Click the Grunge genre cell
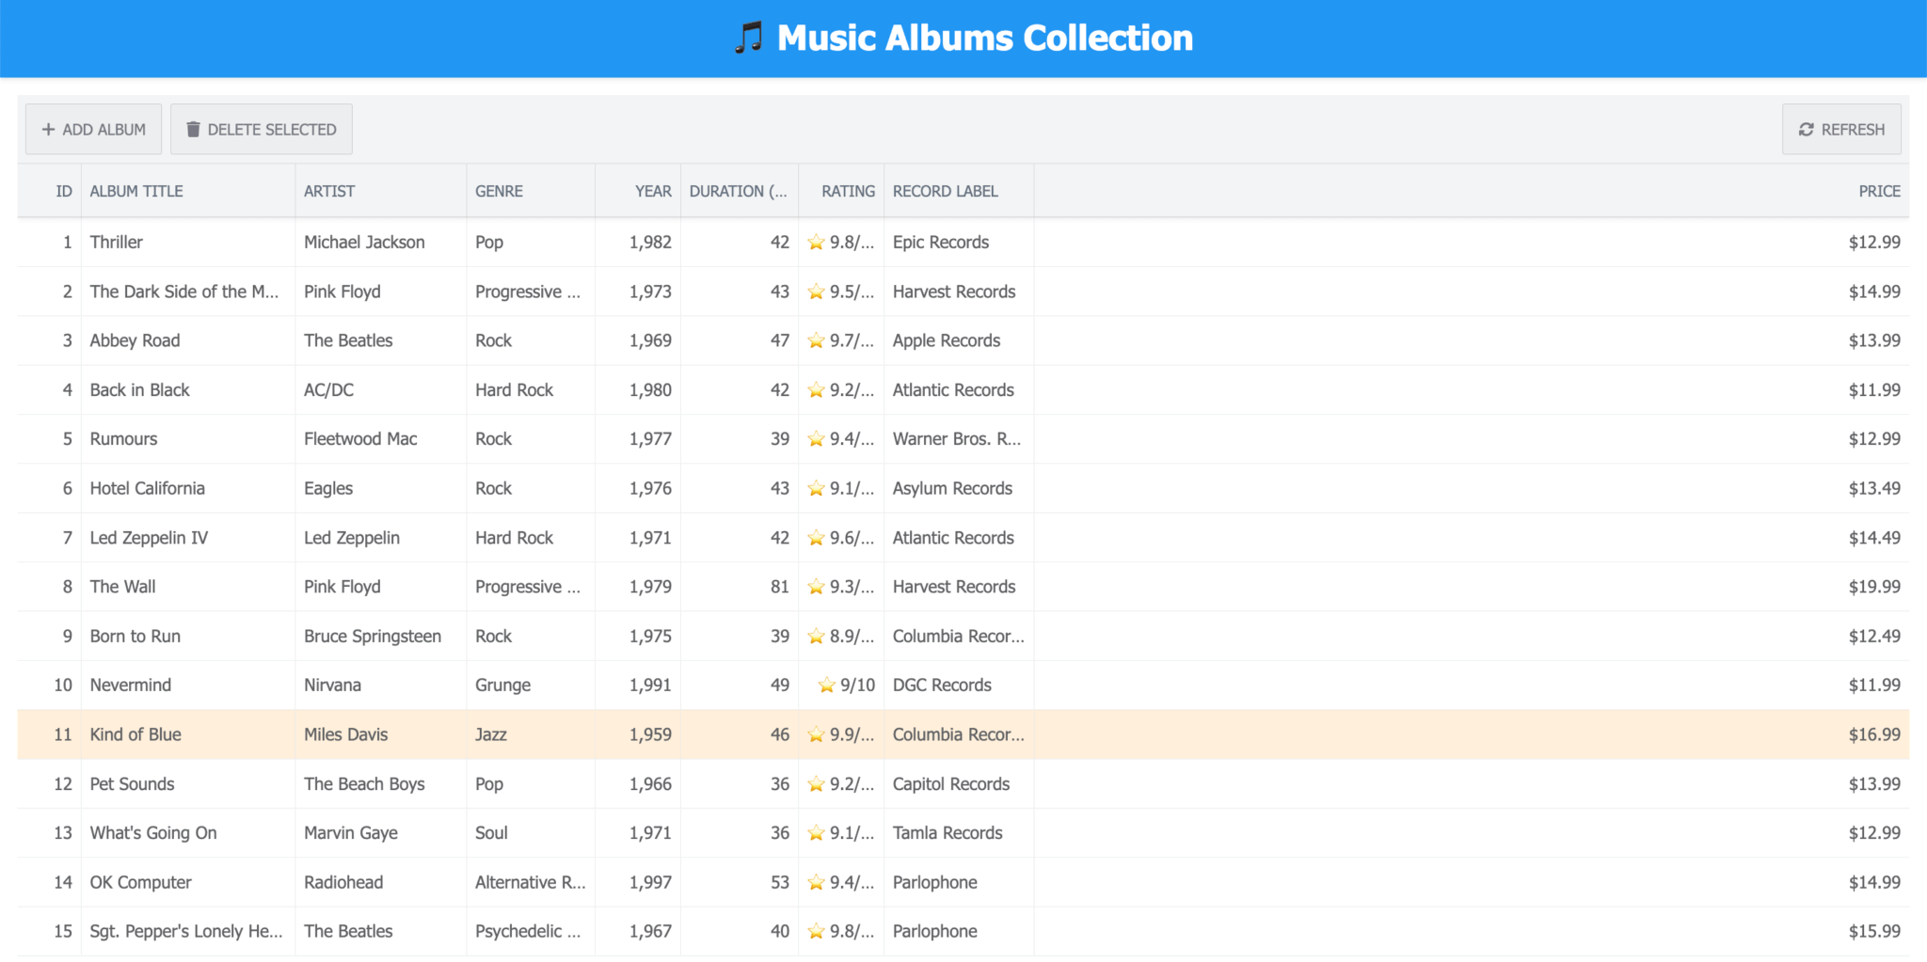This screenshot has height=962, width=1927. (531, 686)
